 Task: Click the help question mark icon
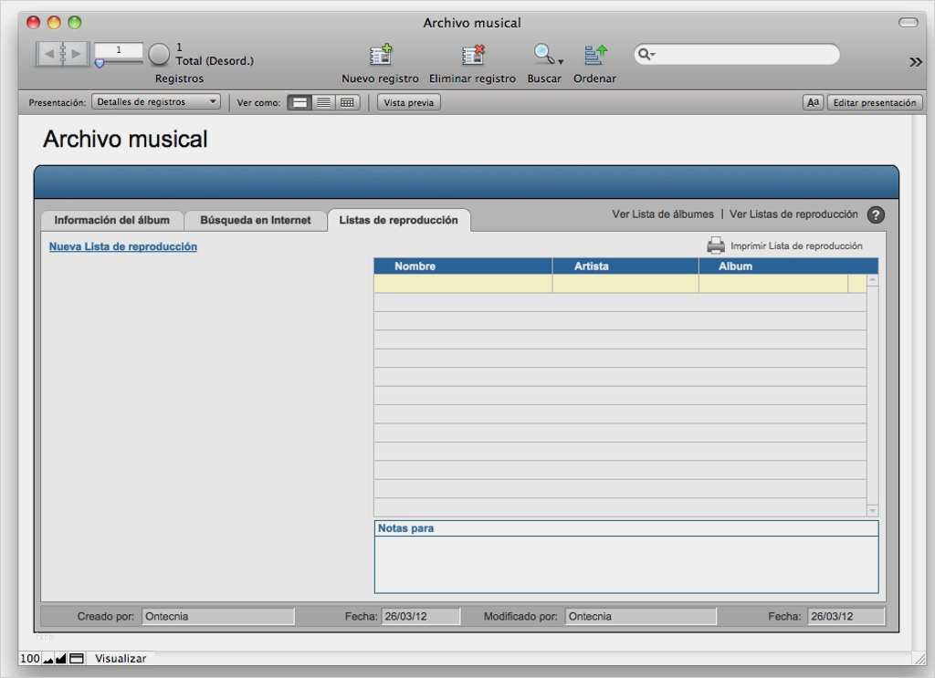click(876, 214)
